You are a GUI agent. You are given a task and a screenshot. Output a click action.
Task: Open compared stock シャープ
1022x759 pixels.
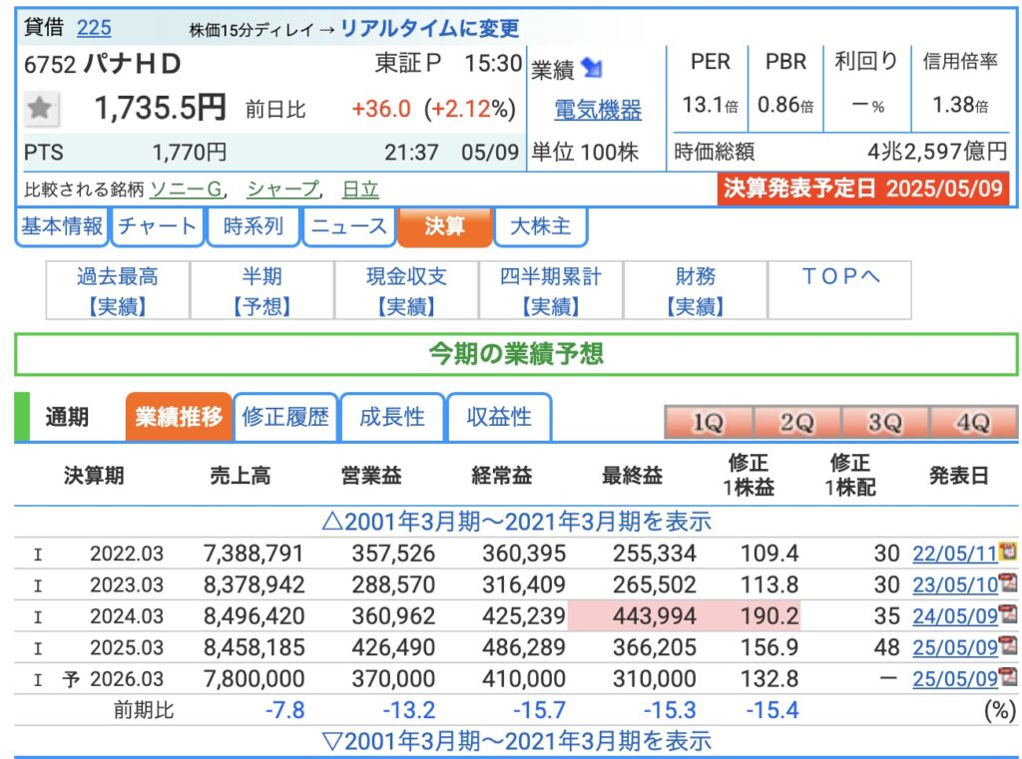coord(282,190)
